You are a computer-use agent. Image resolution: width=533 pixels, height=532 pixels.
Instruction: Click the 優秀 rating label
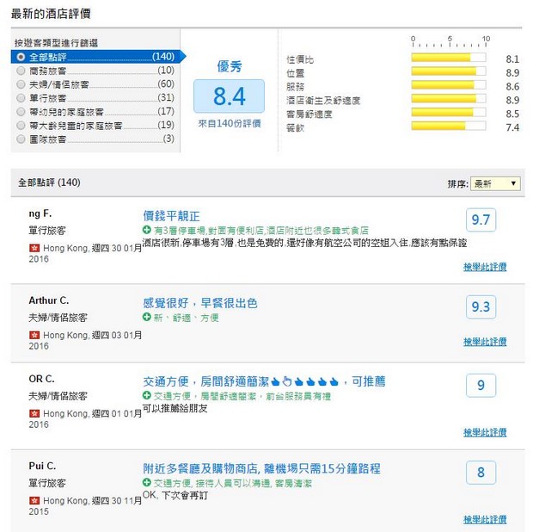(230, 66)
